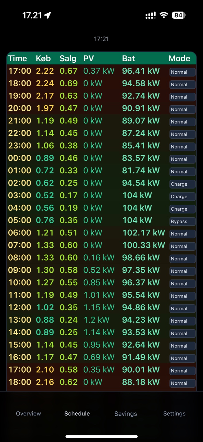The width and height of the screenshot is (203, 442).
Task: Tap the Køb column header
Action: click(43, 58)
